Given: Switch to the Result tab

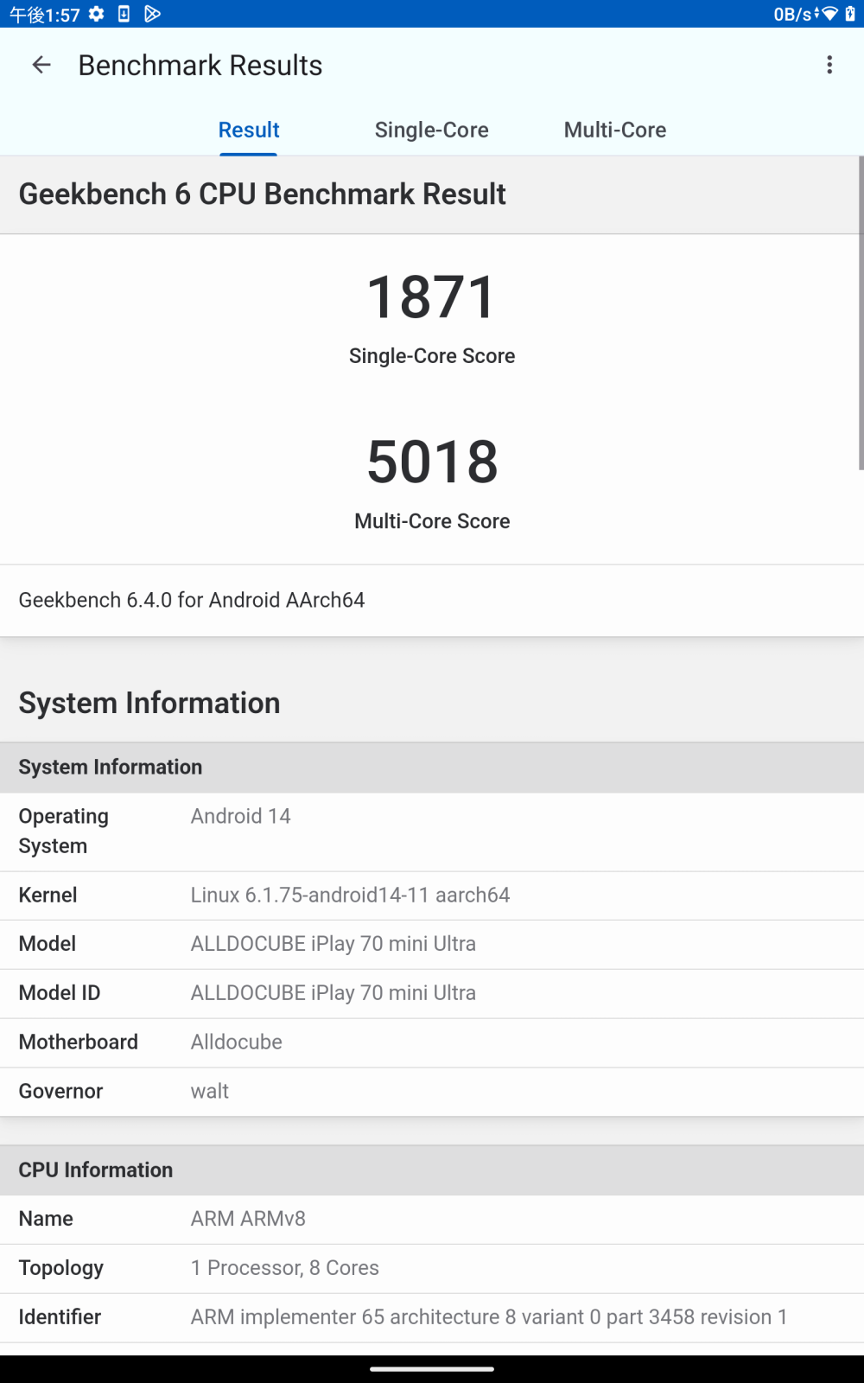Looking at the screenshot, I should (249, 130).
